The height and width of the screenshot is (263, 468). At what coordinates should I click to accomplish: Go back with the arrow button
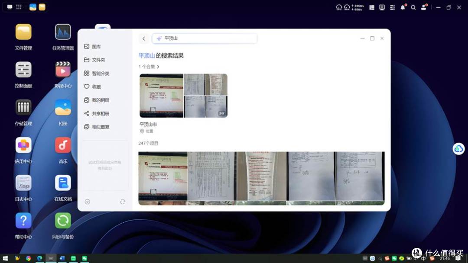coord(143,38)
